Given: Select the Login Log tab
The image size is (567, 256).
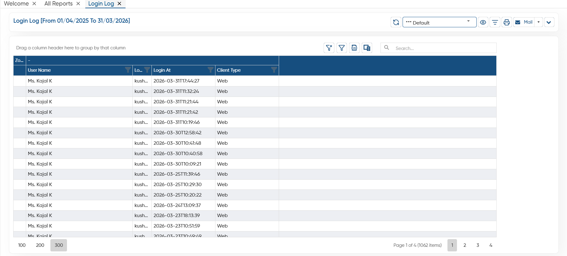Looking at the screenshot, I should (101, 4).
